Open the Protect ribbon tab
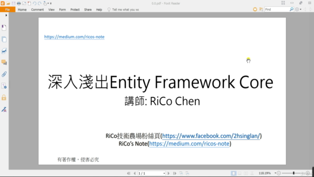This screenshot has height=177, width=314. [75, 10]
